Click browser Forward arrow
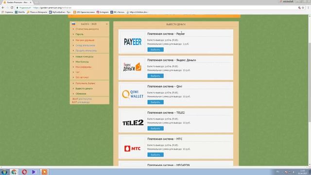311x175 pixels. tap(7, 8)
